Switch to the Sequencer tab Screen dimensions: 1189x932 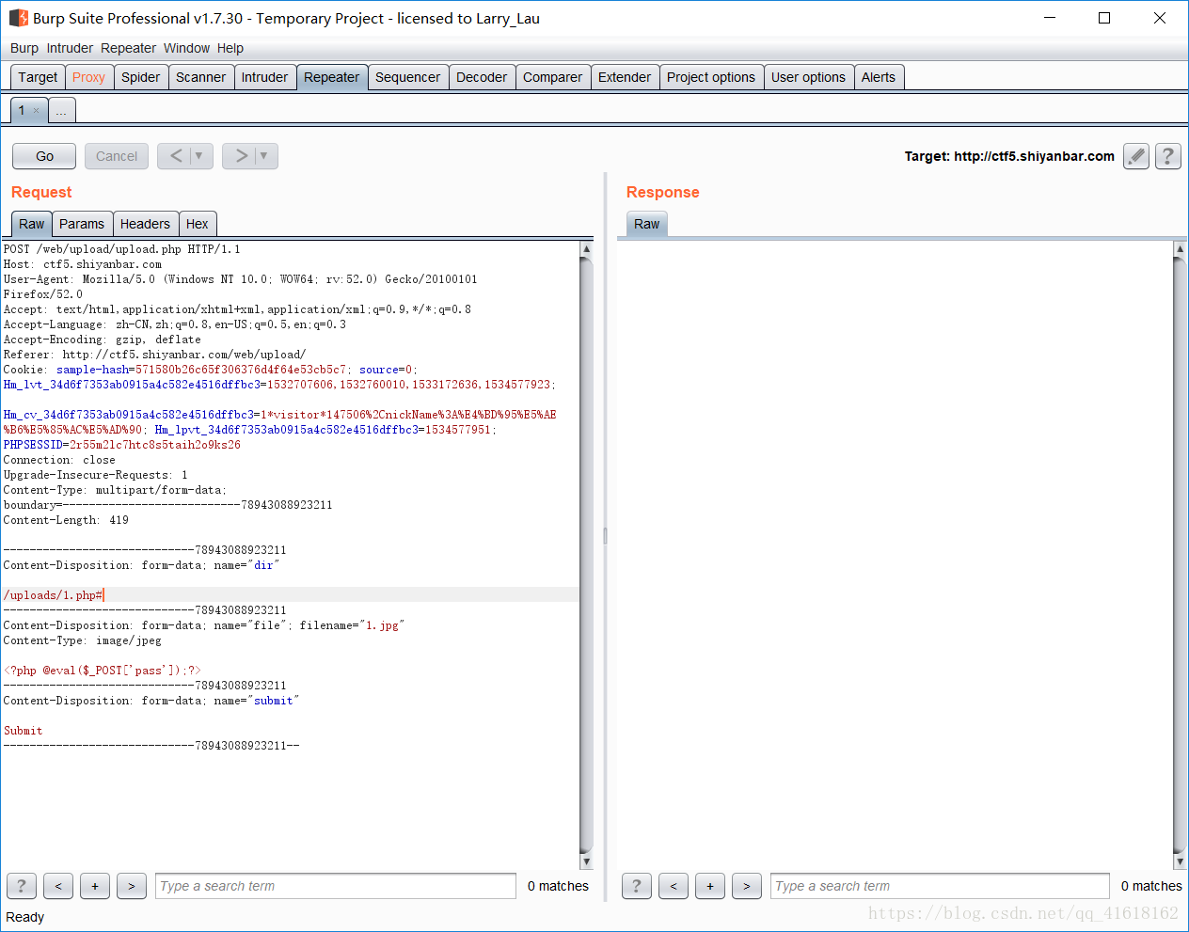pyautogui.click(x=407, y=77)
